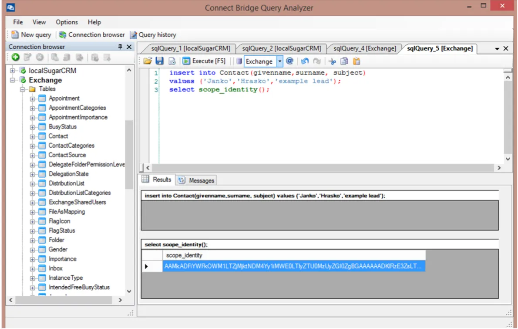Open the Options menu
518x329 pixels.
(x=67, y=22)
